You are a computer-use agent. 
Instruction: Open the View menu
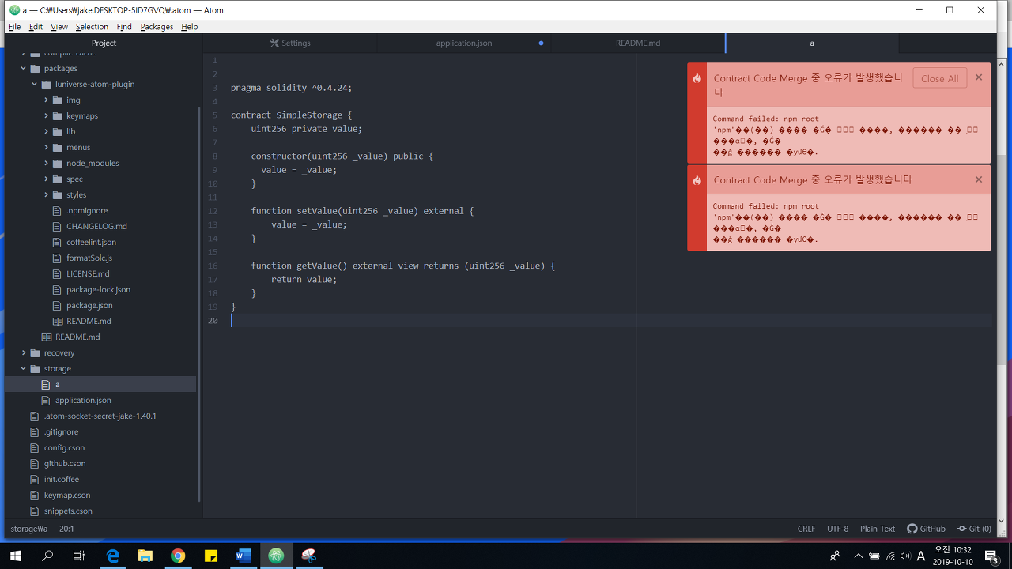click(x=59, y=27)
